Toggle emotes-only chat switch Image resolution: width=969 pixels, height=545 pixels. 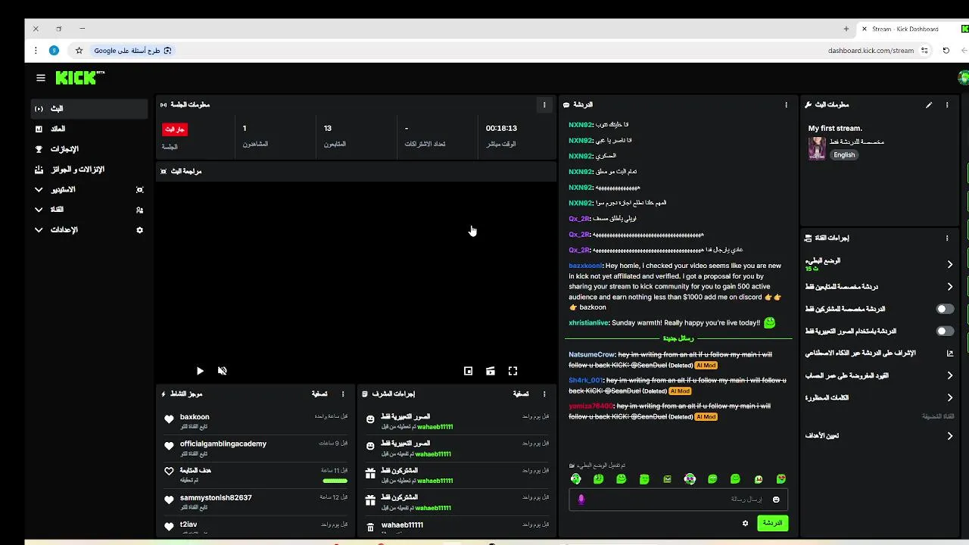coord(945,331)
